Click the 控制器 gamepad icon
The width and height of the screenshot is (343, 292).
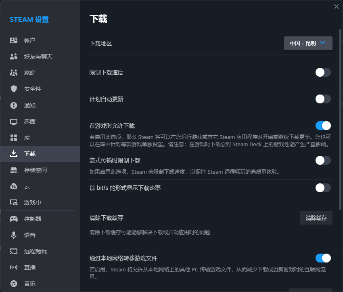click(x=14, y=219)
